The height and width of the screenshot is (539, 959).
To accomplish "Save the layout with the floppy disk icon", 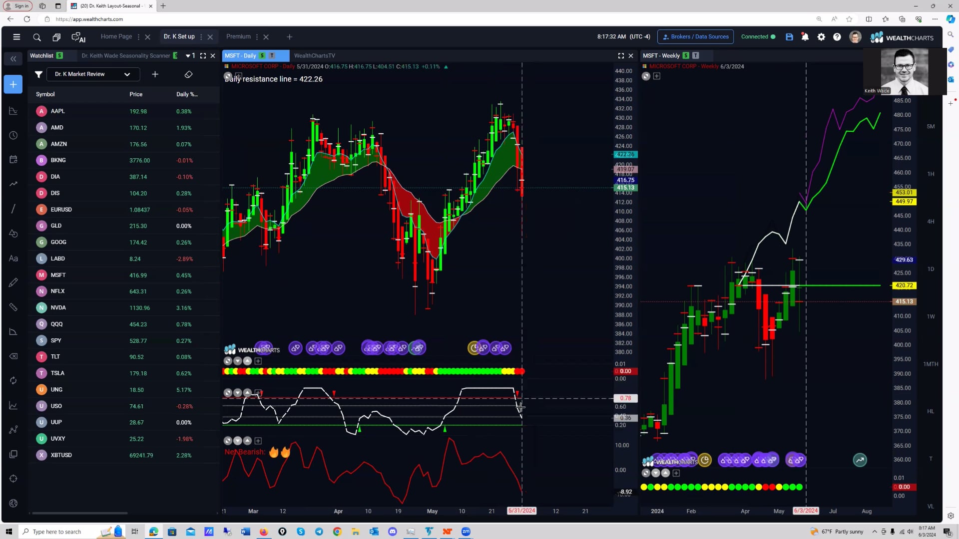I will [x=789, y=37].
